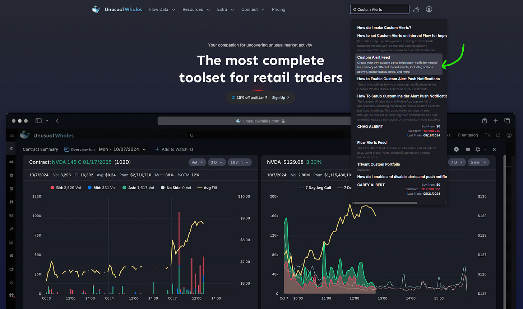Open the TV icon in left sidebar

11,269
